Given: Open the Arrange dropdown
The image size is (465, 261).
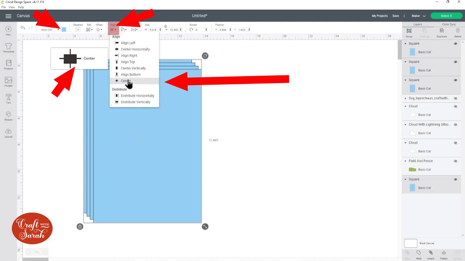Looking at the screenshot, I should pyautogui.click(x=123, y=29).
